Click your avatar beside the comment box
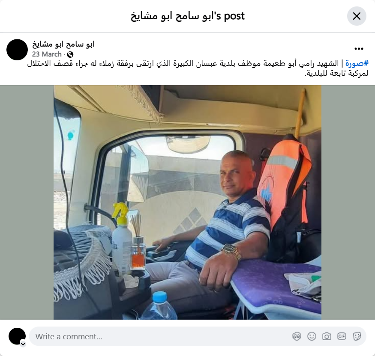Viewport: 375px width, 356px height. (17, 336)
